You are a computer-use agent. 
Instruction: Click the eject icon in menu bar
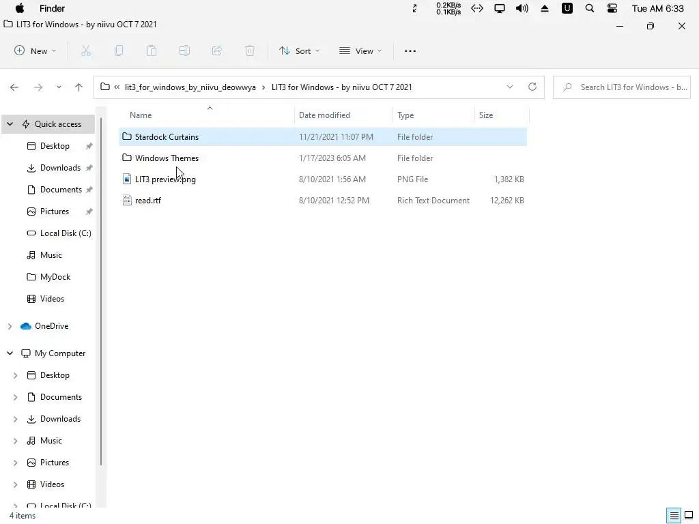(x=544, y=8)
